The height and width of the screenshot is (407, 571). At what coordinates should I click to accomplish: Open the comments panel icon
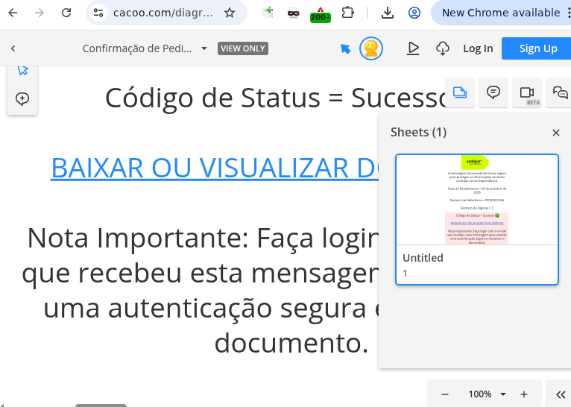point(493,92)
